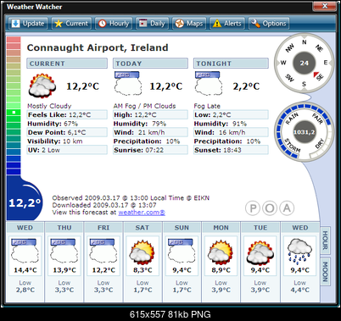Screen dimensions: 341x321
Task: Click the red top thermometer color band
Action: coord(14,39)
